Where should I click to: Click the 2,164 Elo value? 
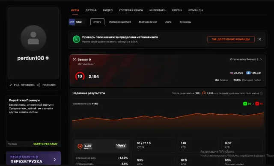pos(94,77)
